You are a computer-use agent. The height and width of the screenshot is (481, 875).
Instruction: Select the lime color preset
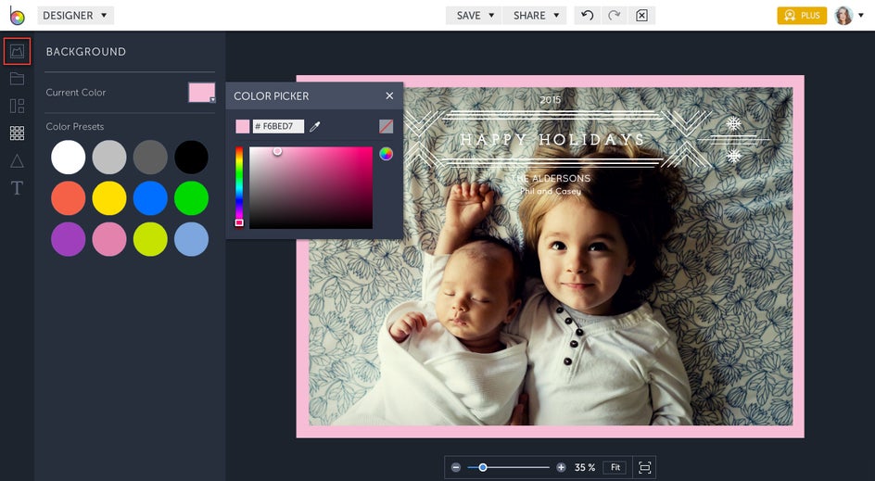tap(150, 239)
